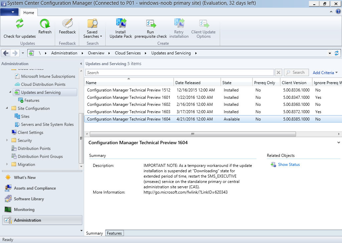Open the Add Criteria dropdown
Image resolution: width=342 pixels, height=243 pixels.
pyautogui.click(x=325, y=72)
